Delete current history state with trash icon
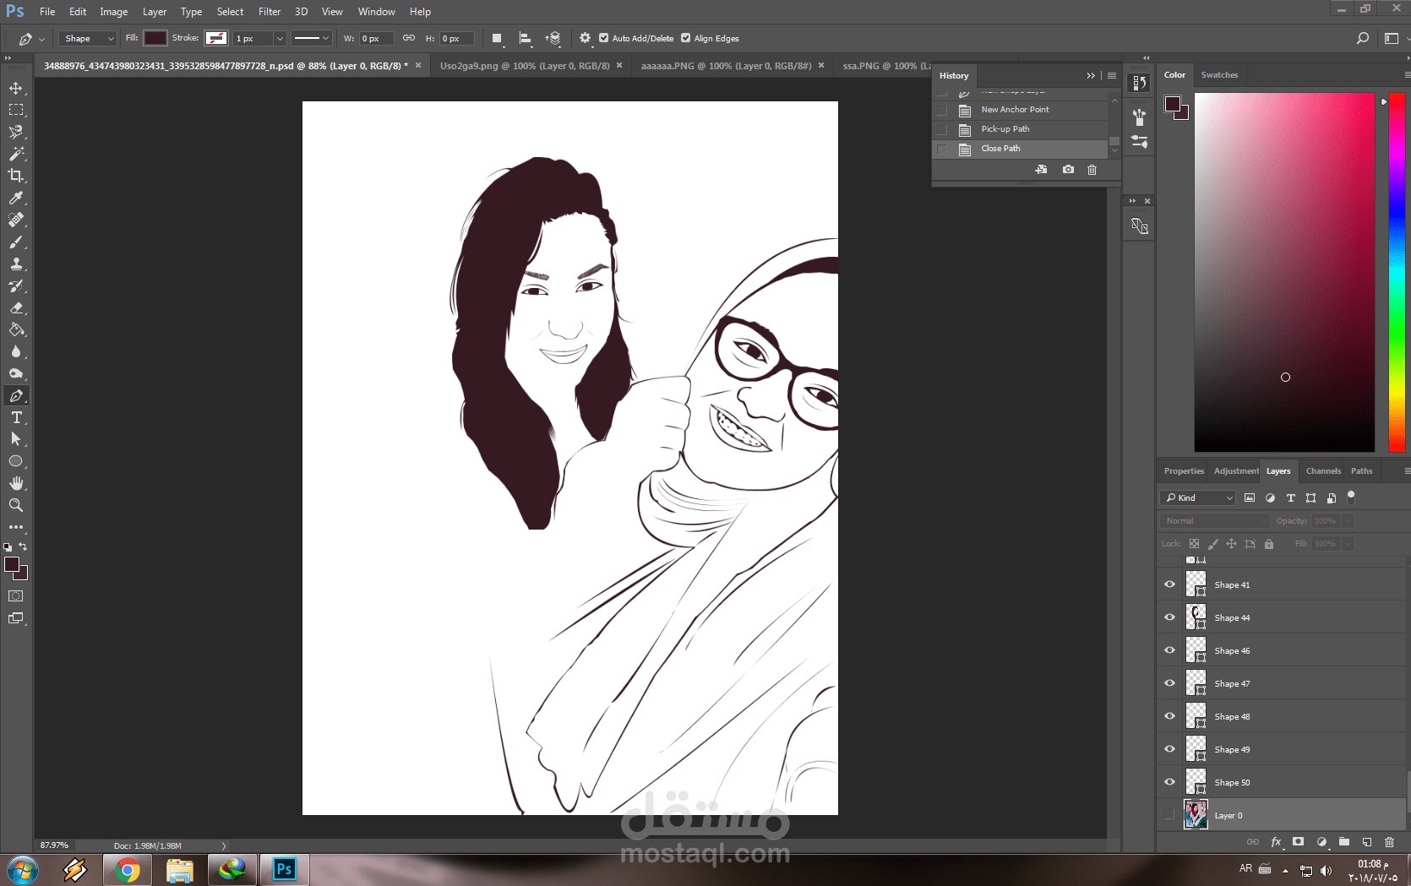Image resolution: width=1411 pixels, height=886 pixels. point(1092,170)
